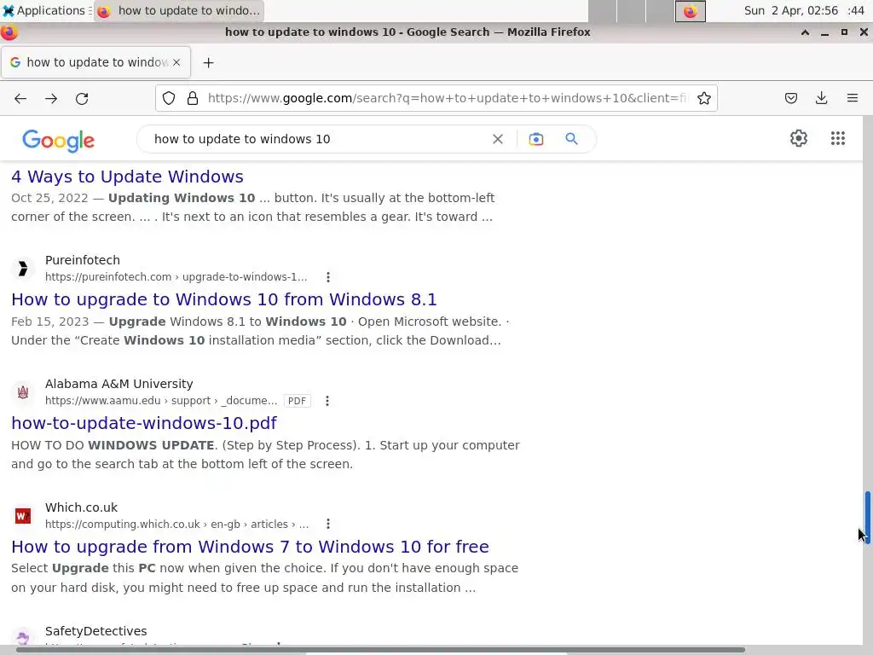Search by image using the camera icon
This screenshot has width=873, height=655.
tap(535, 139)
